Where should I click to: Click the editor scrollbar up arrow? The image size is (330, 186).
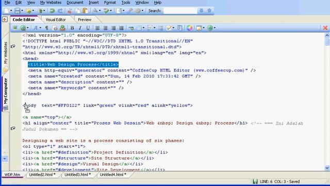pos(327,35)
